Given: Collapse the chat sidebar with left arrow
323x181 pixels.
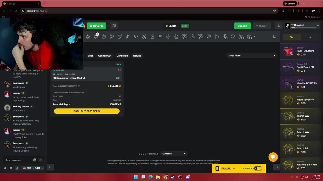Looking at the screenshot, I should pyautogui.click(x=50, y=167).
